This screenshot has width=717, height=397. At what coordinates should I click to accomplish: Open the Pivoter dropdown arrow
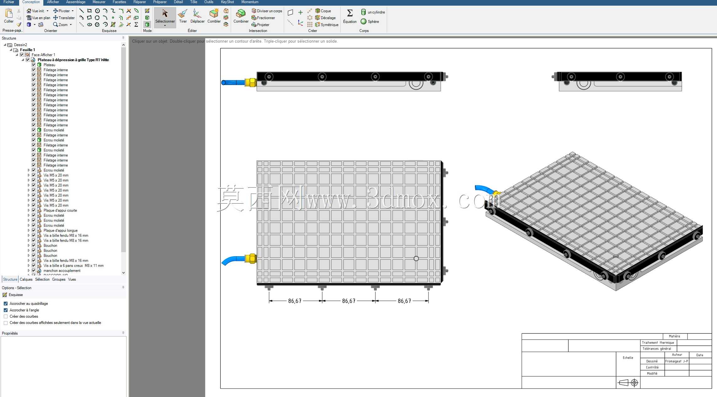point(73,11)
